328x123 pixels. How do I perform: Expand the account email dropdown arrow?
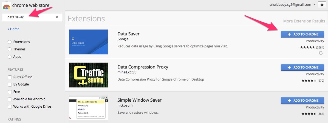click(314, 5)
